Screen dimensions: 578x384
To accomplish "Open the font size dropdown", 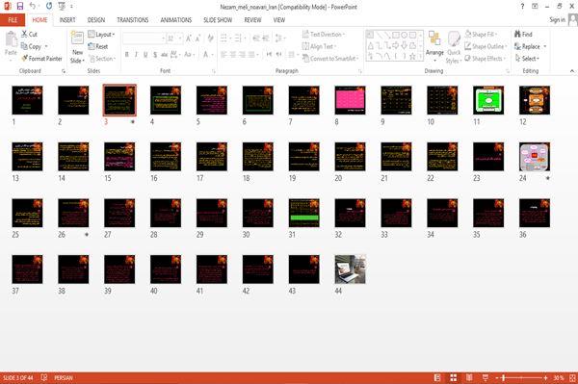I will (180, 38).
